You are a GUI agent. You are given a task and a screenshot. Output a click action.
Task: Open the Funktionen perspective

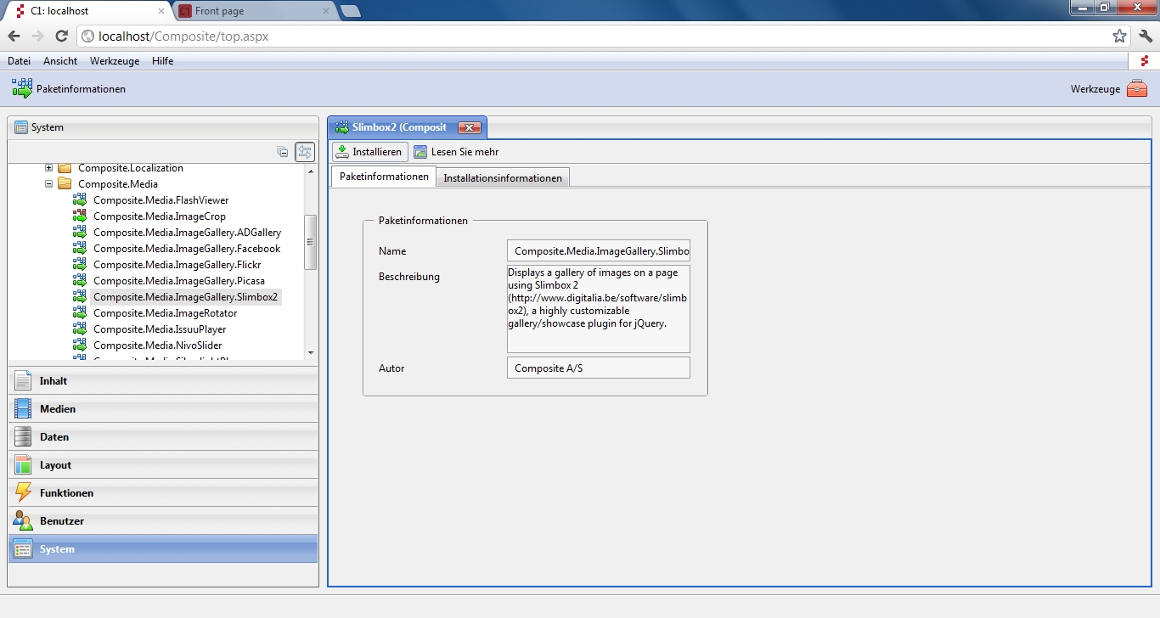click(x=66, y=493)
